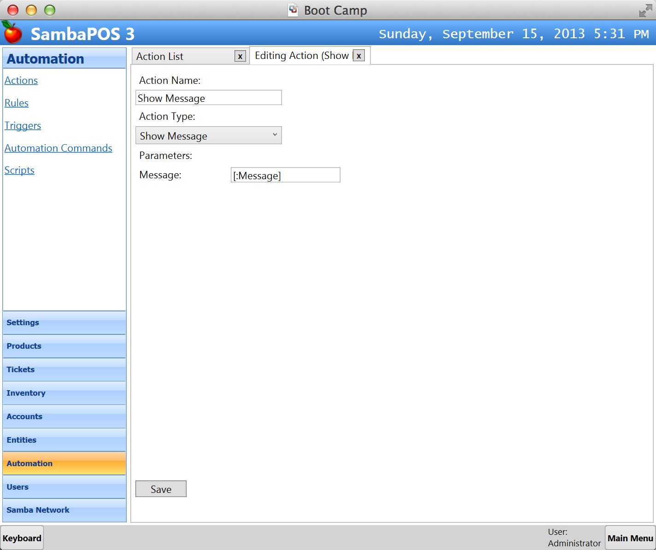Expand the Settings section
This screenshot has height=550, width=656.
pyautogui.click(x=64, y=323)
